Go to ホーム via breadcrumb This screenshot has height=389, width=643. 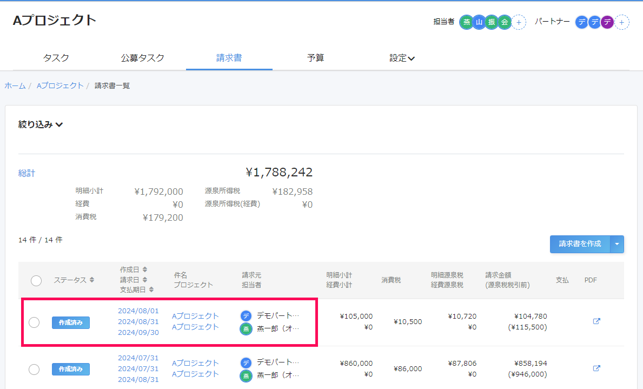point(15,86)
